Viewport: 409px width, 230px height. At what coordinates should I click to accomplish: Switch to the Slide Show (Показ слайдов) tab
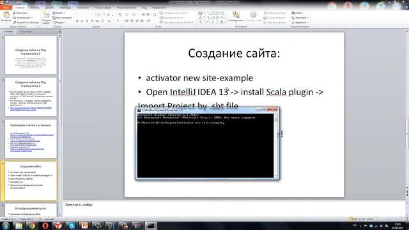(x=103, y=8)
